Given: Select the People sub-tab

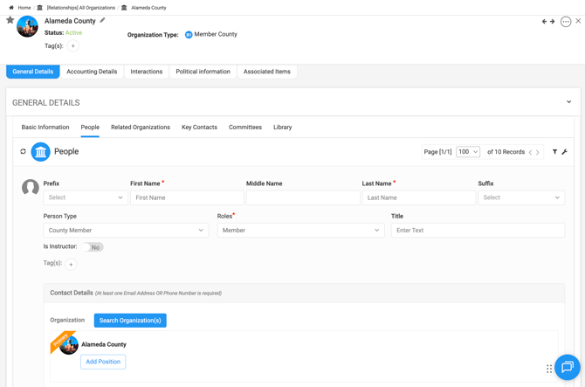Looking at the screenshot, I should point(90,128).
